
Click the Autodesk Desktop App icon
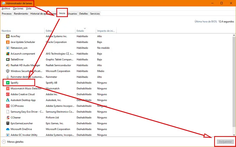(8, 100)
